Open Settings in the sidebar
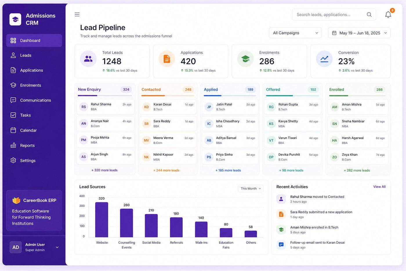 34,161
